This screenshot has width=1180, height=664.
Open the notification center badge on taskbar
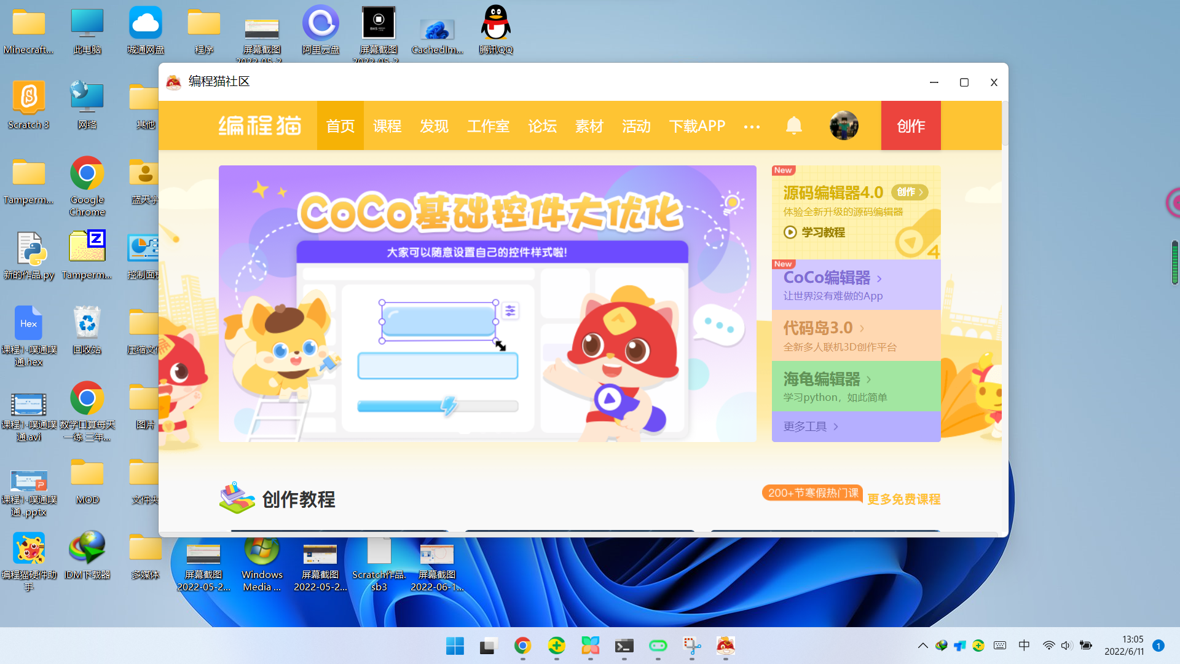coord(1158,646)
